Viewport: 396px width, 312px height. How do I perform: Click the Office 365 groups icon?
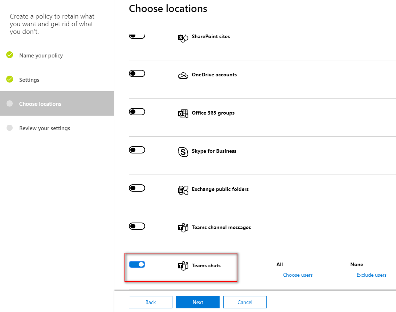[x=183, y=113]
